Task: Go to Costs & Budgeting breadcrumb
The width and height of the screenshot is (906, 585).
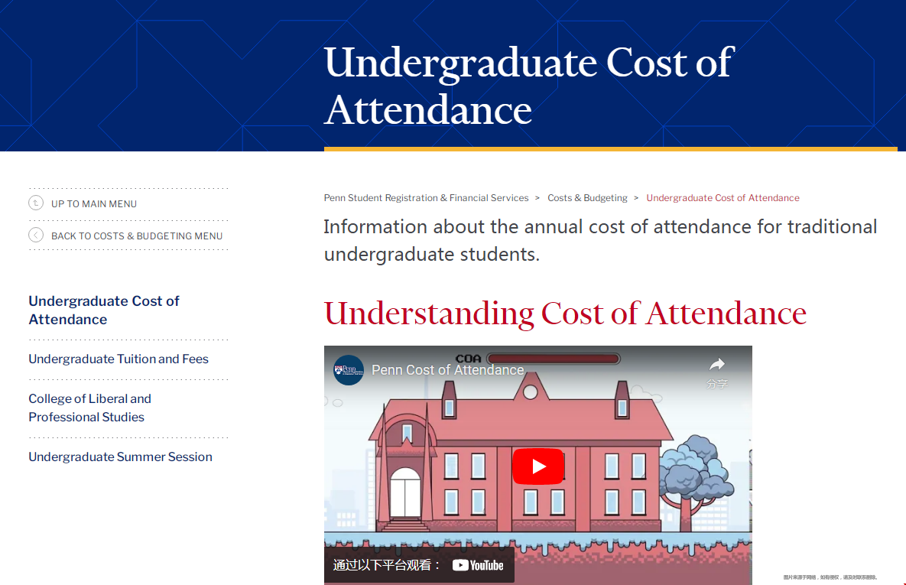Action: pyautogui.click(x=587, y=198)
